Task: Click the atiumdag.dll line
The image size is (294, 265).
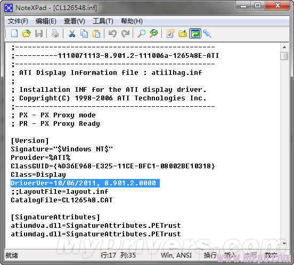Action: coord(96,234)
